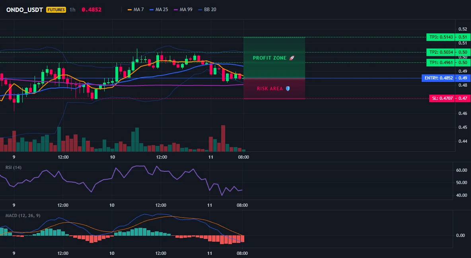Click the PROFIT ZONE text
This screenshot has width=471, height=258.
[270, 58]
